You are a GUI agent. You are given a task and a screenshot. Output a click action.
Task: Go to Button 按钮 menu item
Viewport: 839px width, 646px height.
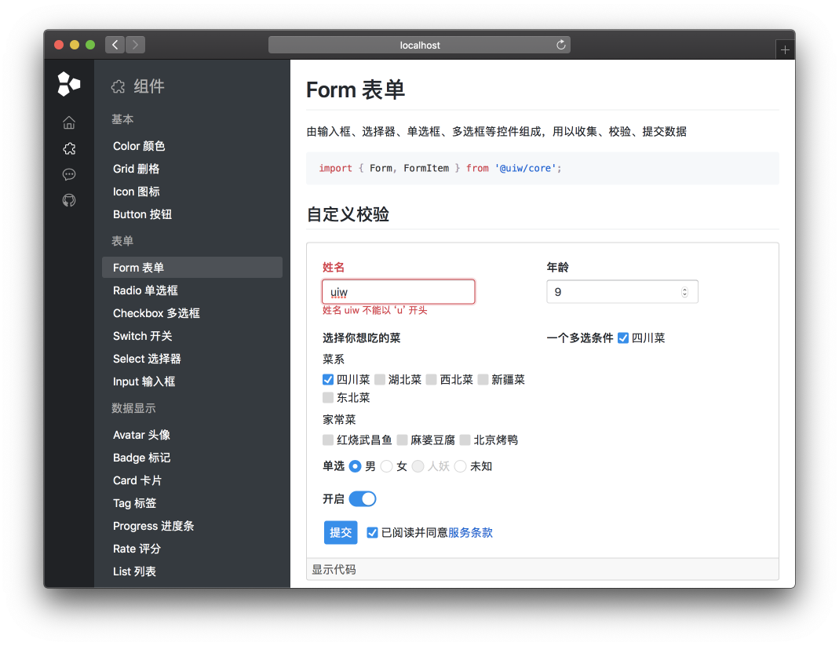tap(142, 214)
